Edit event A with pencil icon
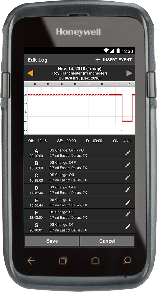Image resolution: width=157 pixels, height=292 pixels. (x=128, y=153)
